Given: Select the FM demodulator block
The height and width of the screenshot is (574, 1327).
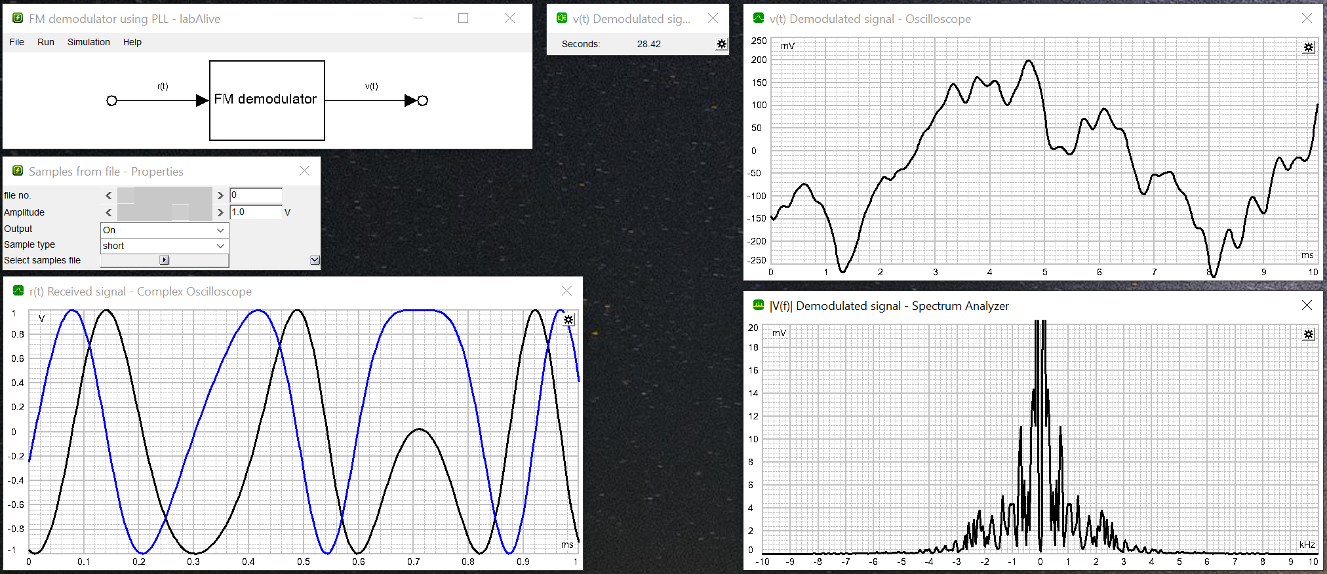Looking at the screenshot, I should 267,100.
